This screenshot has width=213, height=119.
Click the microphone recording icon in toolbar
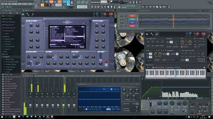[x=137, y=2]
